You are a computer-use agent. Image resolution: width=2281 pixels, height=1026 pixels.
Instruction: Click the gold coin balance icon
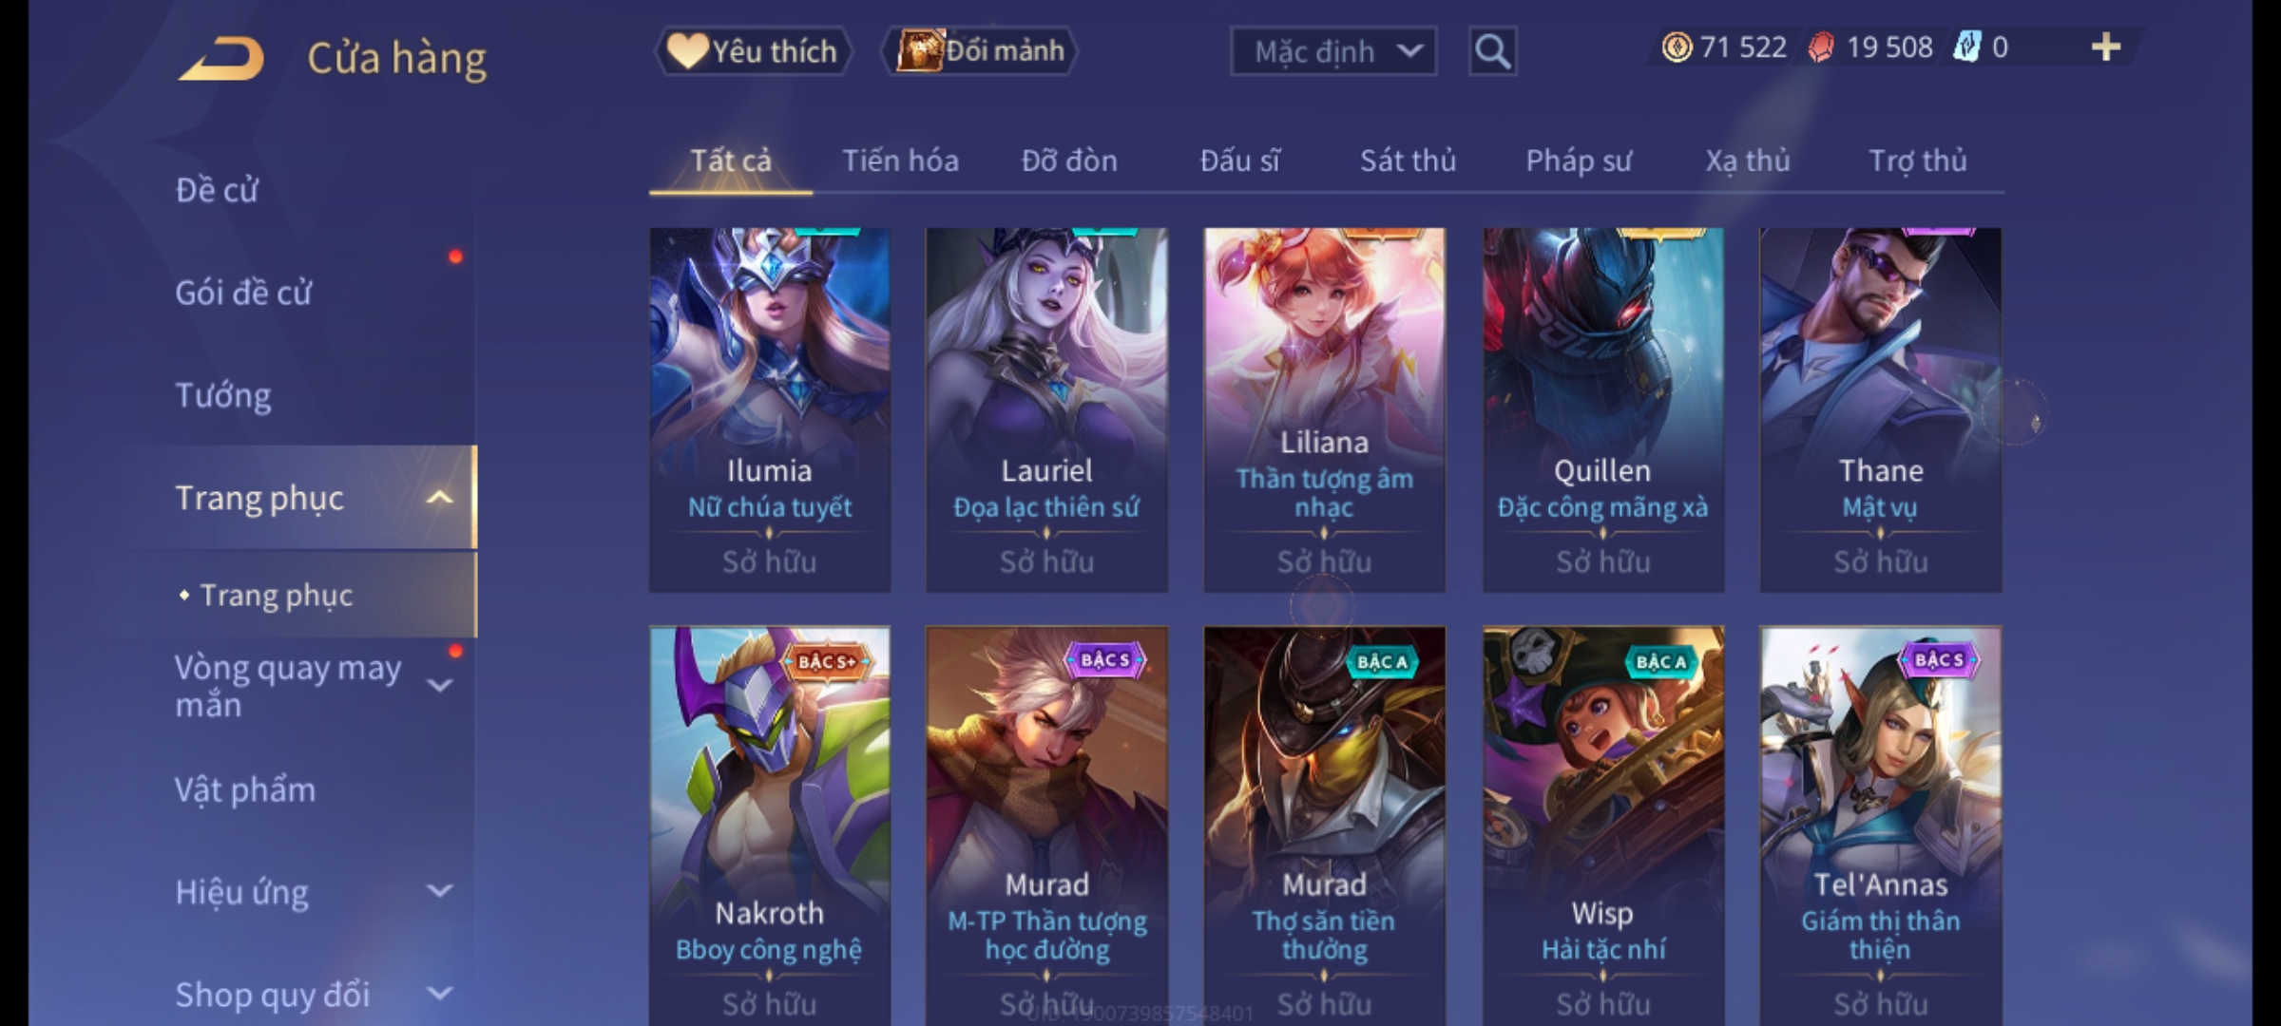tap(1677, 47)
